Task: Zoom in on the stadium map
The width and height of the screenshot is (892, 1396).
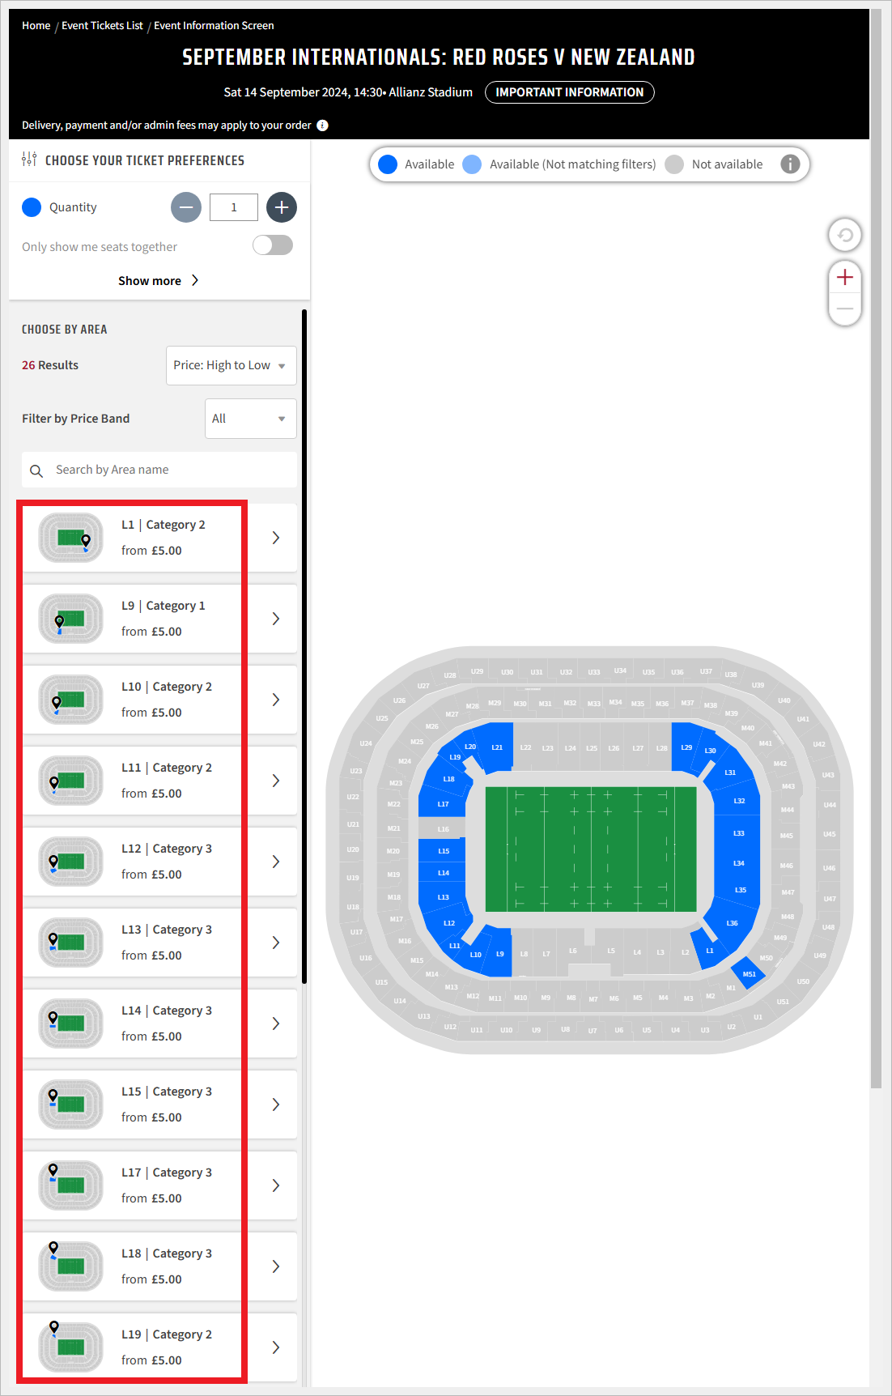Action: tap(844, 278)
